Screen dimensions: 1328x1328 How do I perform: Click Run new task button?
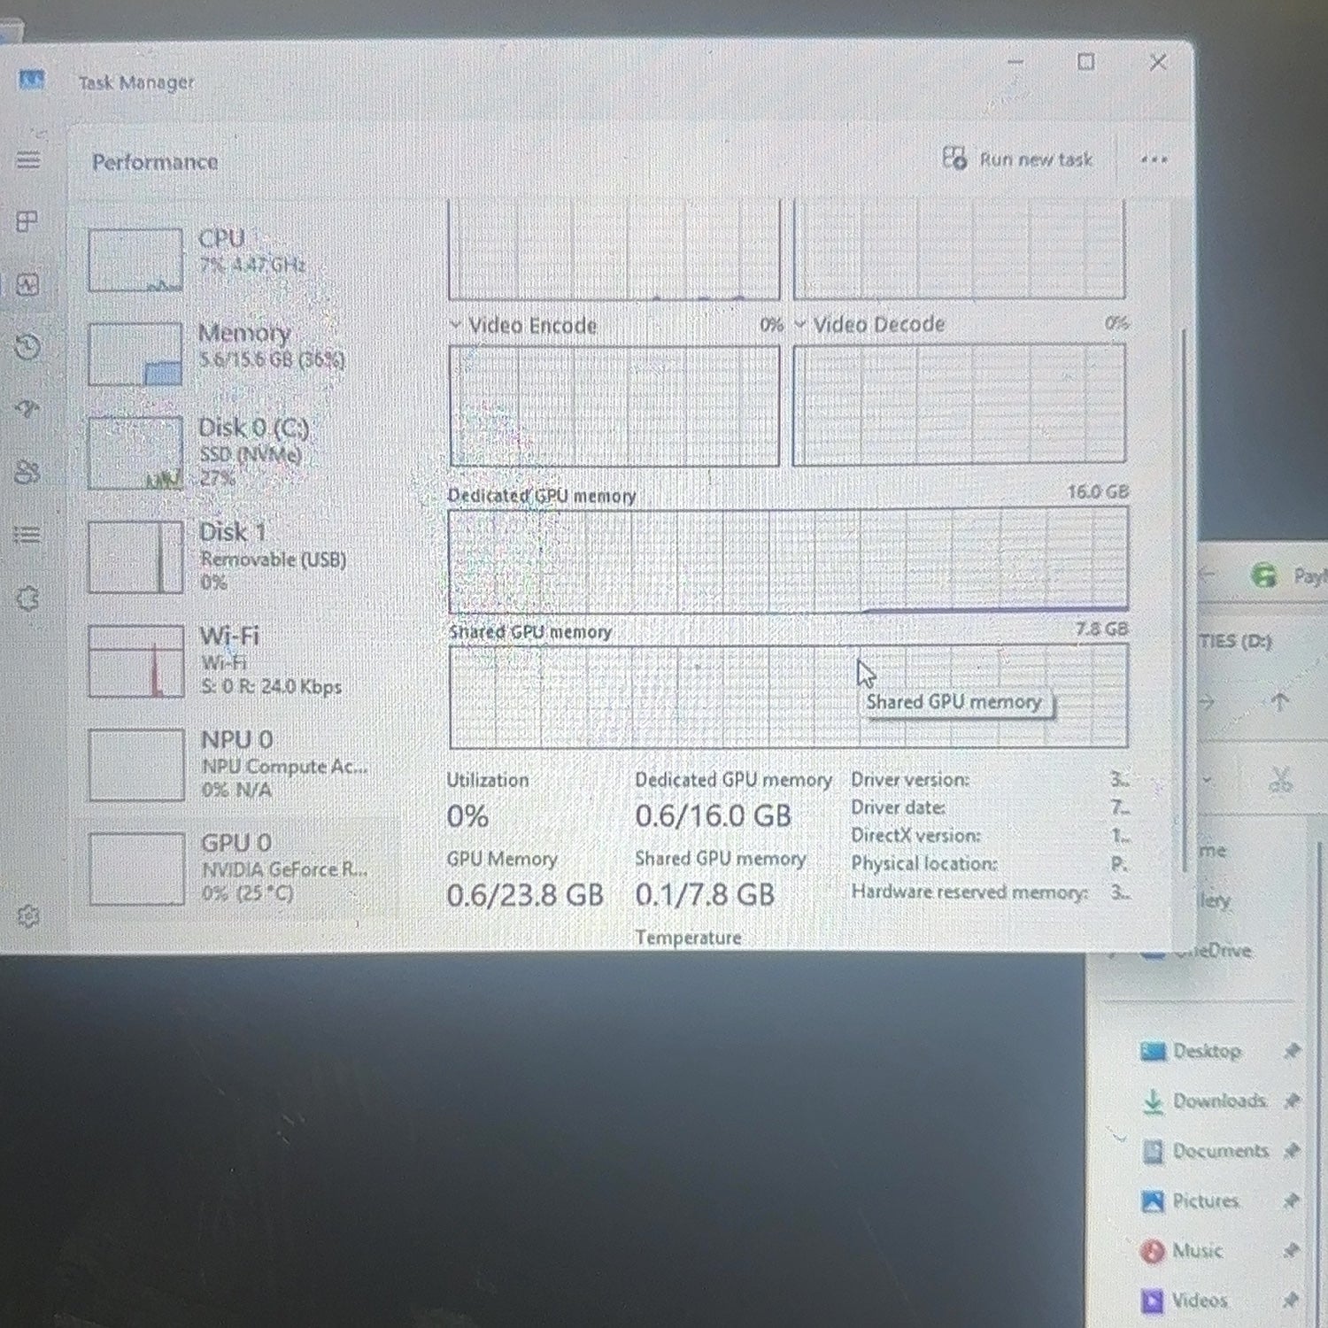pos(1017,159)
